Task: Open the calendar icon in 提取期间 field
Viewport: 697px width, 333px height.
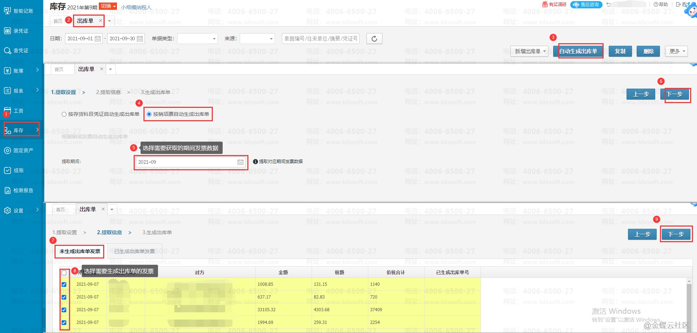Action: tap(240, 162)
